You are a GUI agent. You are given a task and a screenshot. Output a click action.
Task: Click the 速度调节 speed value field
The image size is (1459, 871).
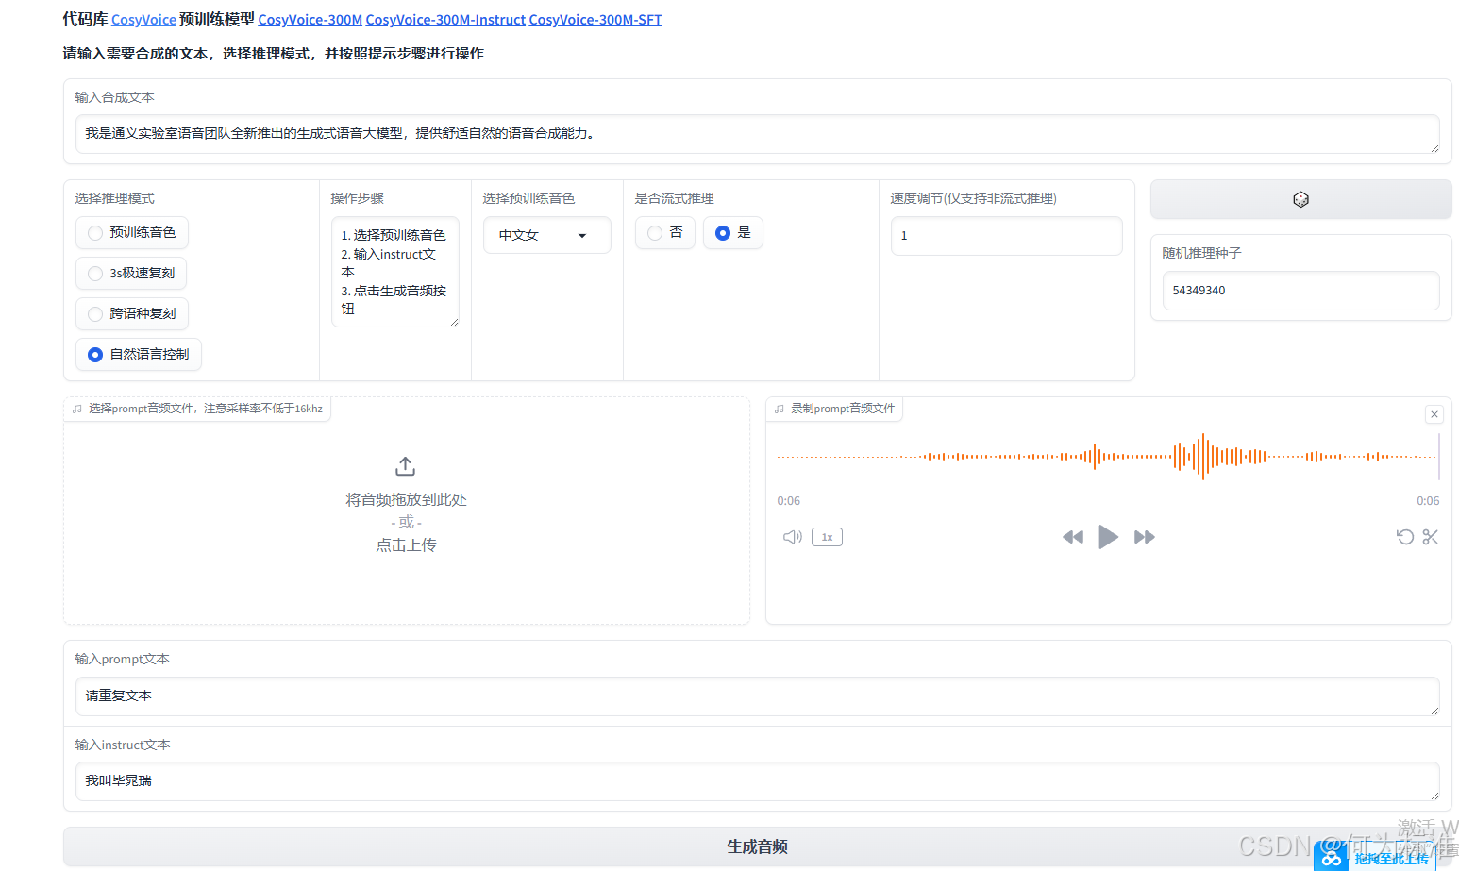click(x=1006, y=235)
